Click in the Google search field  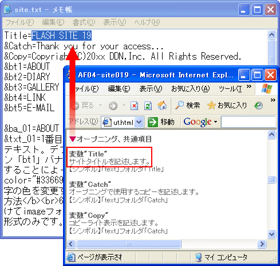249,122
